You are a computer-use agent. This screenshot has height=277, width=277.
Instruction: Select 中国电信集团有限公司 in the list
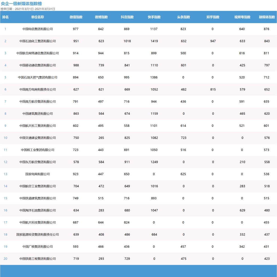(x=37, y=29)
